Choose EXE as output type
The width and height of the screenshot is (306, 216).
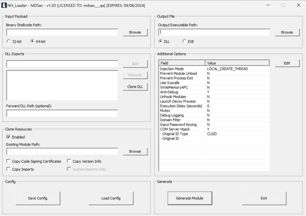185,41
